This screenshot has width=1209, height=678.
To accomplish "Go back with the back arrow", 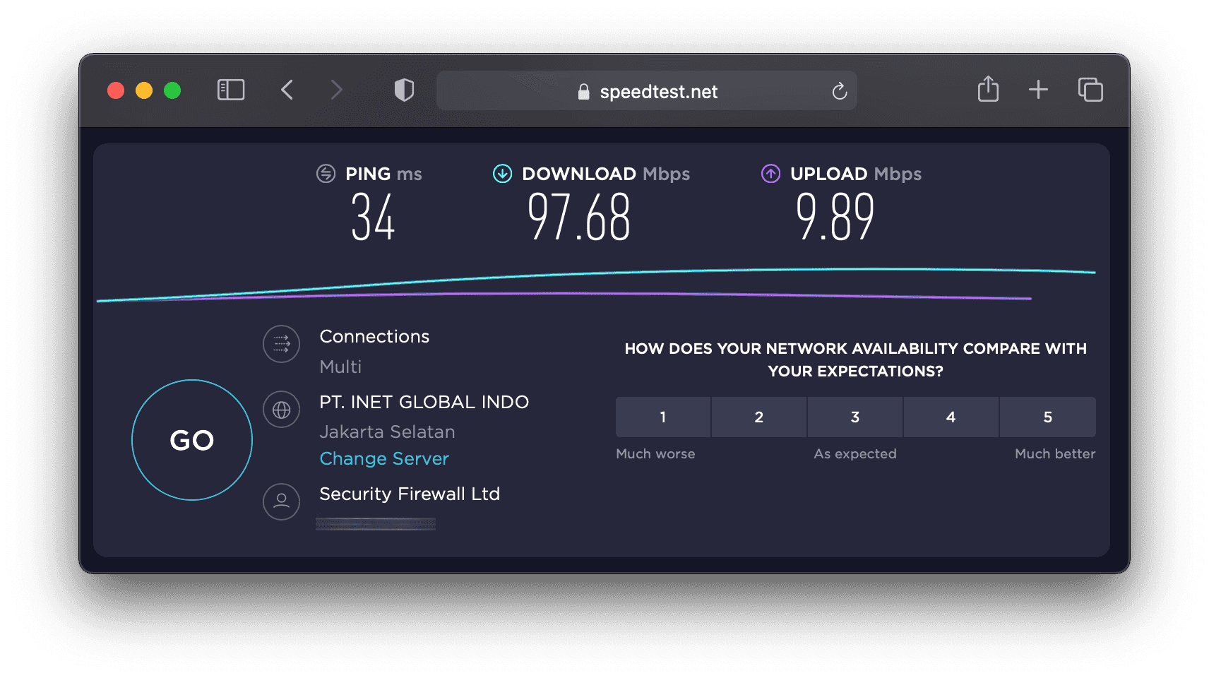I will 287,90.
